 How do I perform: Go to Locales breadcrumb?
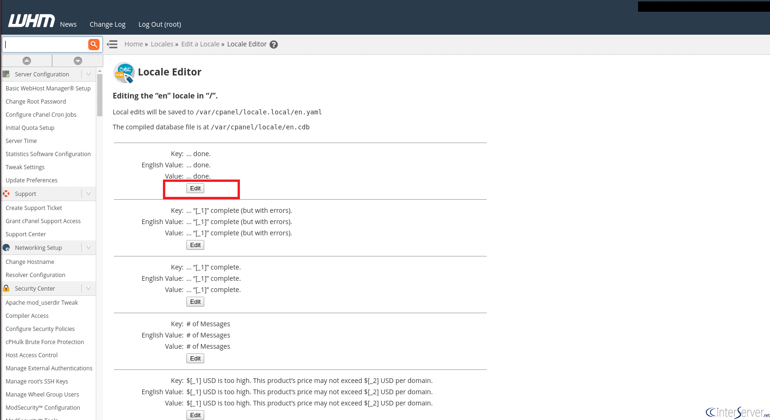pyautogui.click(x=162, y=44)
